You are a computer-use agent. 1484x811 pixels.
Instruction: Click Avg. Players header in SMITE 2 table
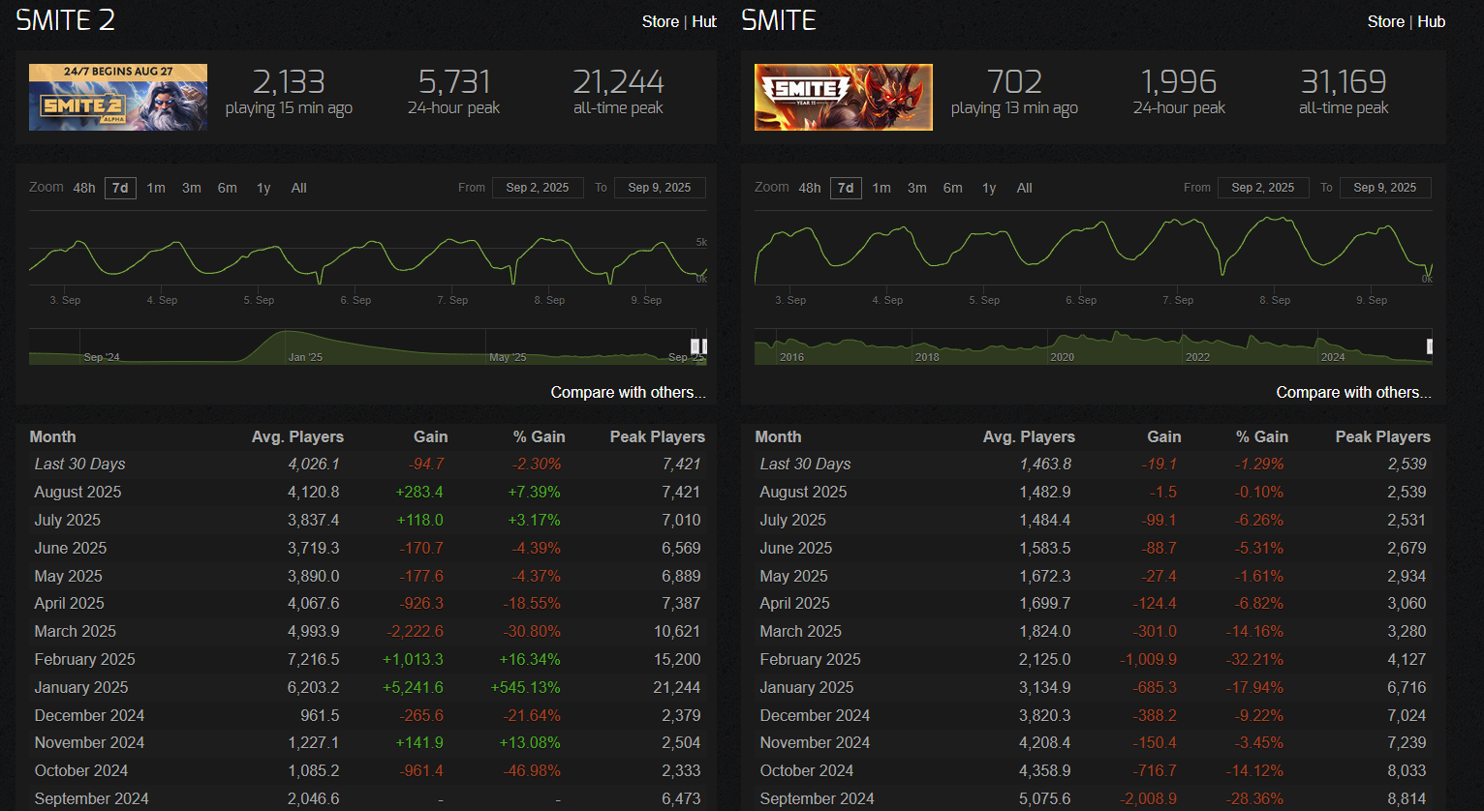point(297,437)
